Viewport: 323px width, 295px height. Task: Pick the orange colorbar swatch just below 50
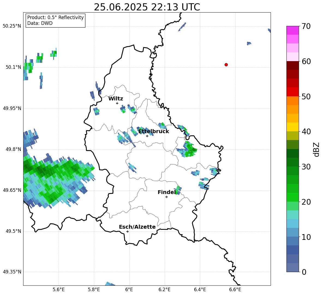(292, 100)
